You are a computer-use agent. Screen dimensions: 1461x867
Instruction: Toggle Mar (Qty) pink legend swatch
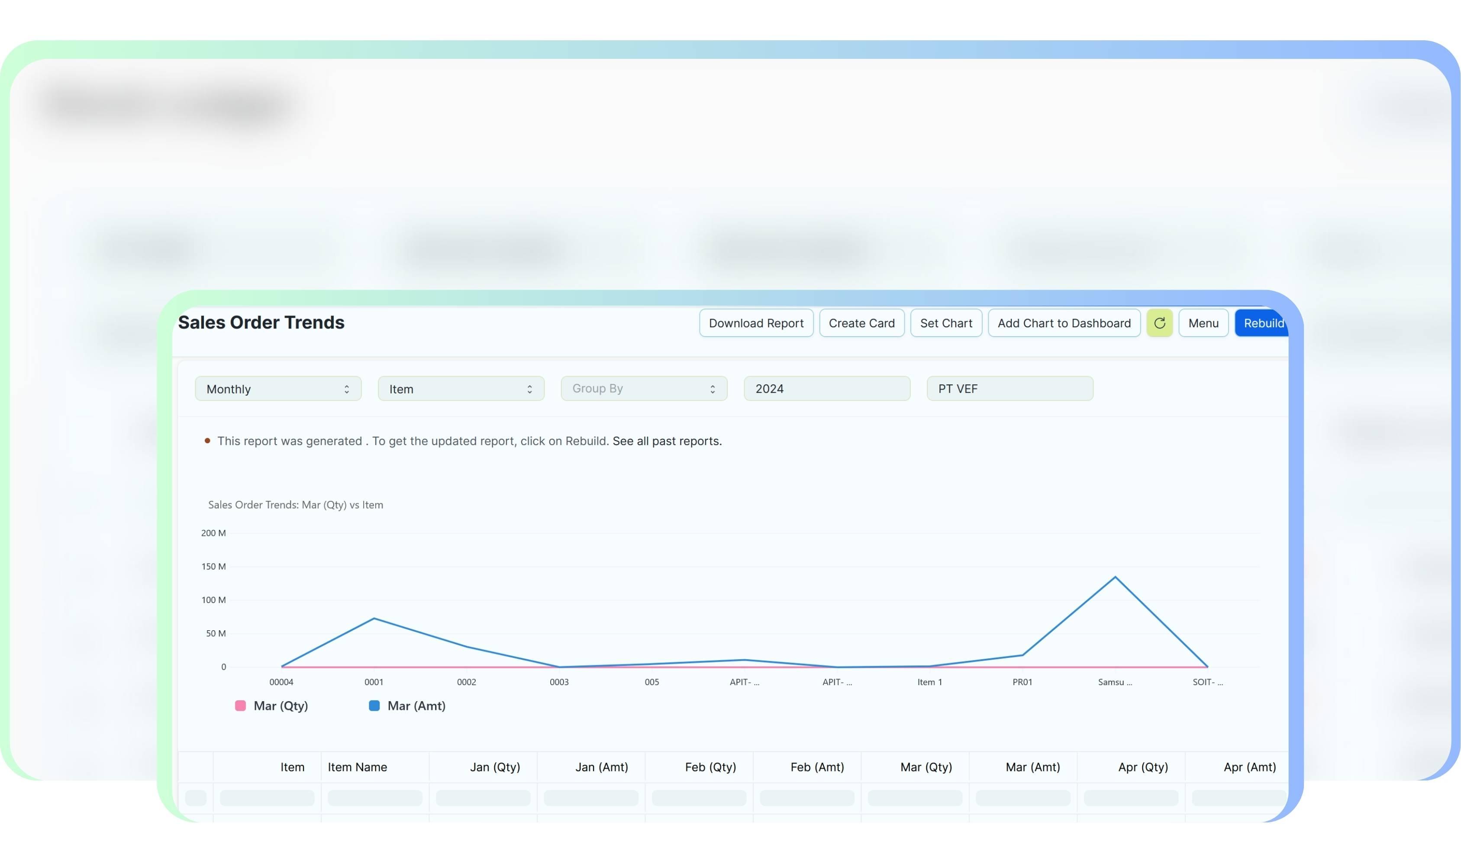pyautogui.click(x=240, y=706)
